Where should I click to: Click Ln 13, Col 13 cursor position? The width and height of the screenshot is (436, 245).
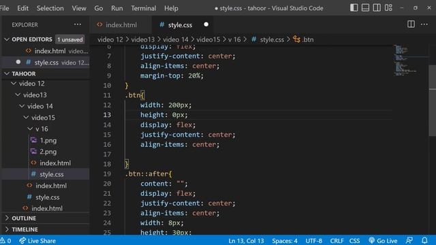click(246, 240)
